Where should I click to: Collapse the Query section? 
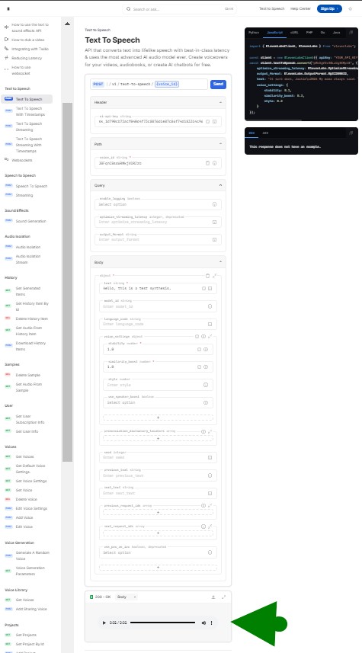coord(220,185)
